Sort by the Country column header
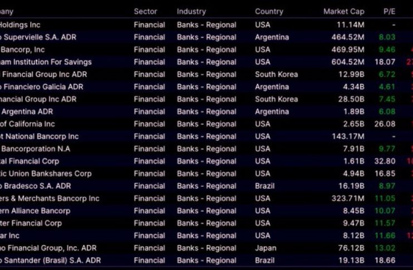413x270 pixels. 269,11
